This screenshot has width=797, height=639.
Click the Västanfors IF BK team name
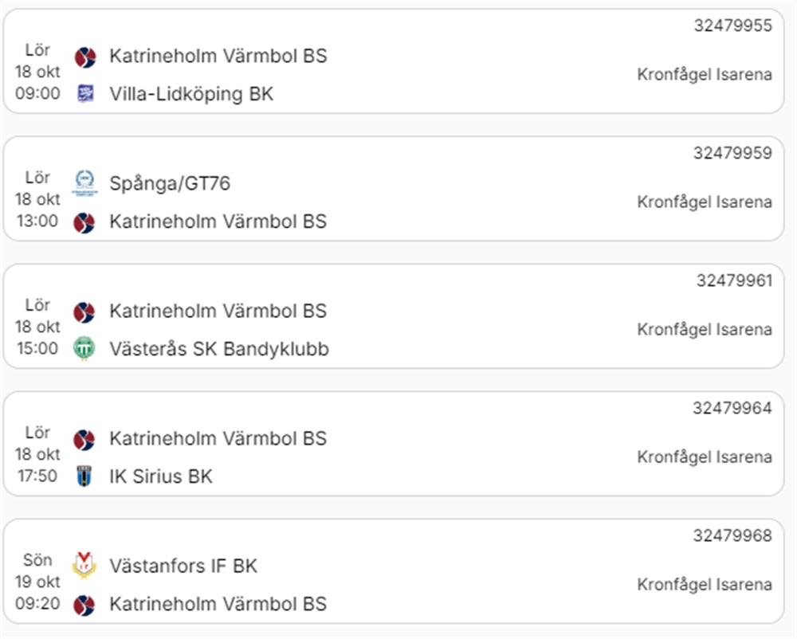pos(183,566)
